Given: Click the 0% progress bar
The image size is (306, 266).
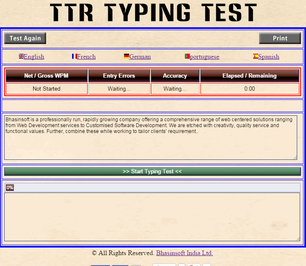Looking at the screenshot, I should coord(153,188).
